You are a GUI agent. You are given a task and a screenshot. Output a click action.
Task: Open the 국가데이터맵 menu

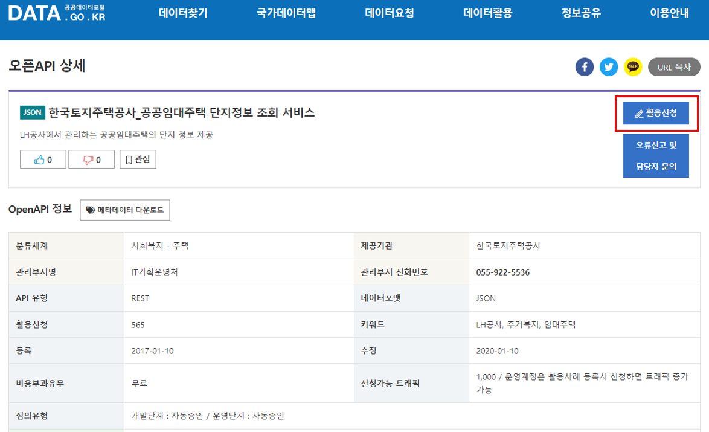286,13
